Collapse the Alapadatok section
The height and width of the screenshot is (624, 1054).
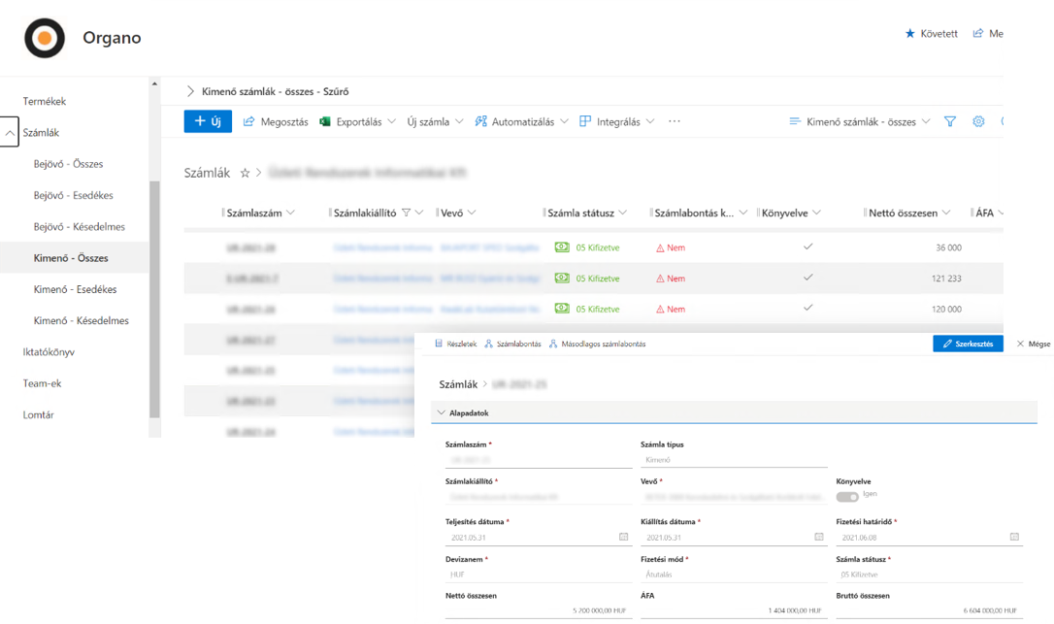442,412
